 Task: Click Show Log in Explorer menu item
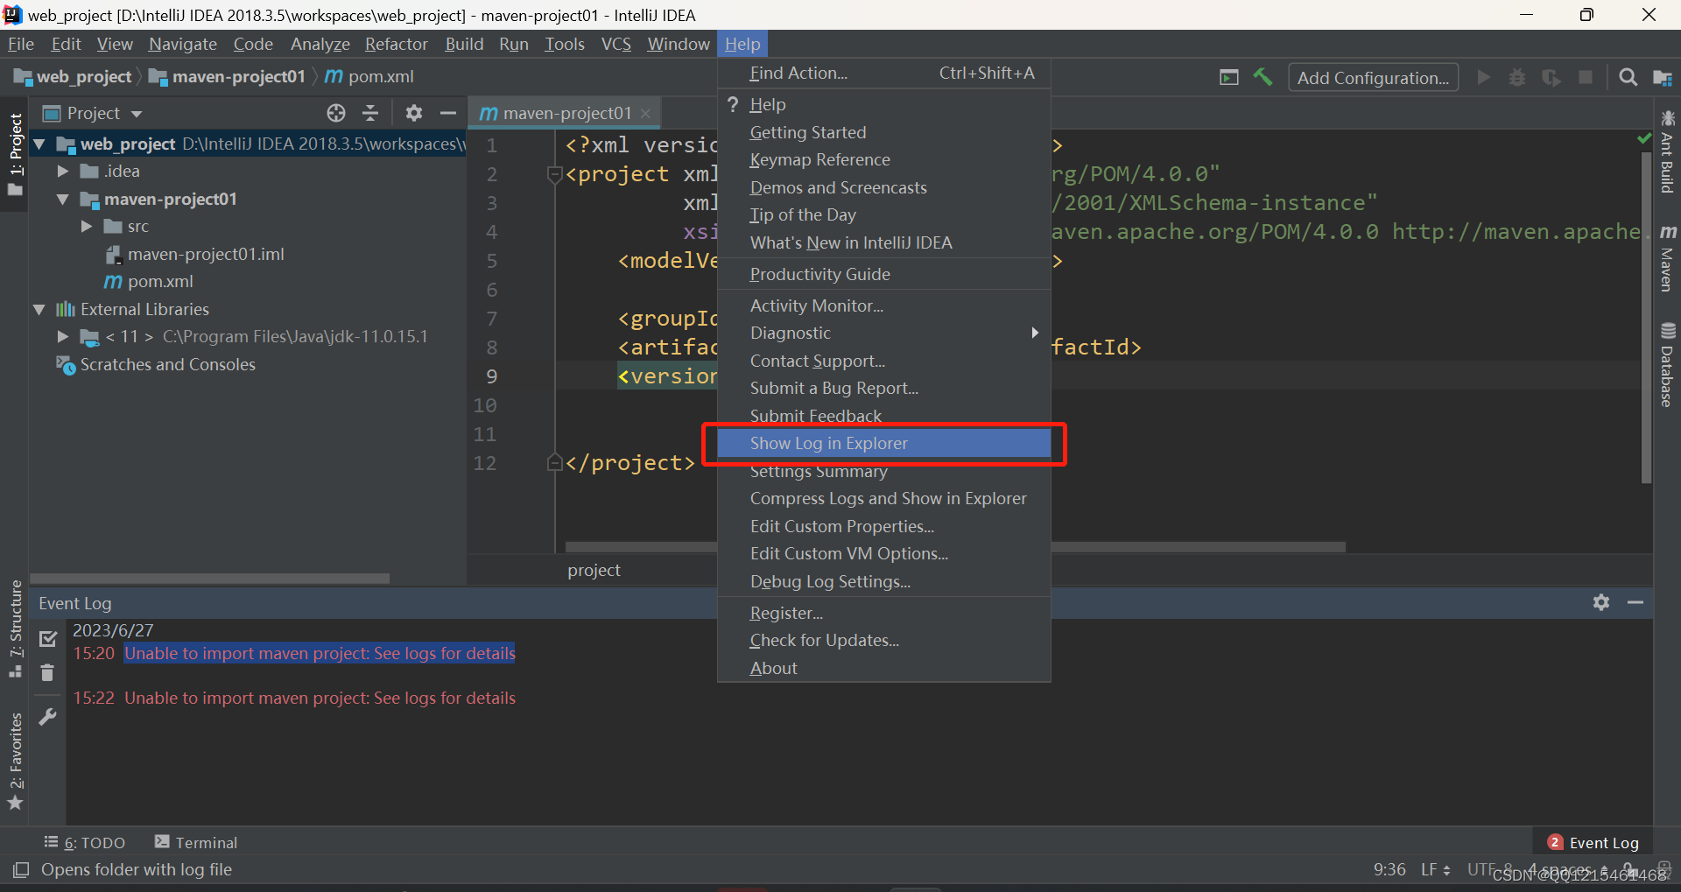884,443
